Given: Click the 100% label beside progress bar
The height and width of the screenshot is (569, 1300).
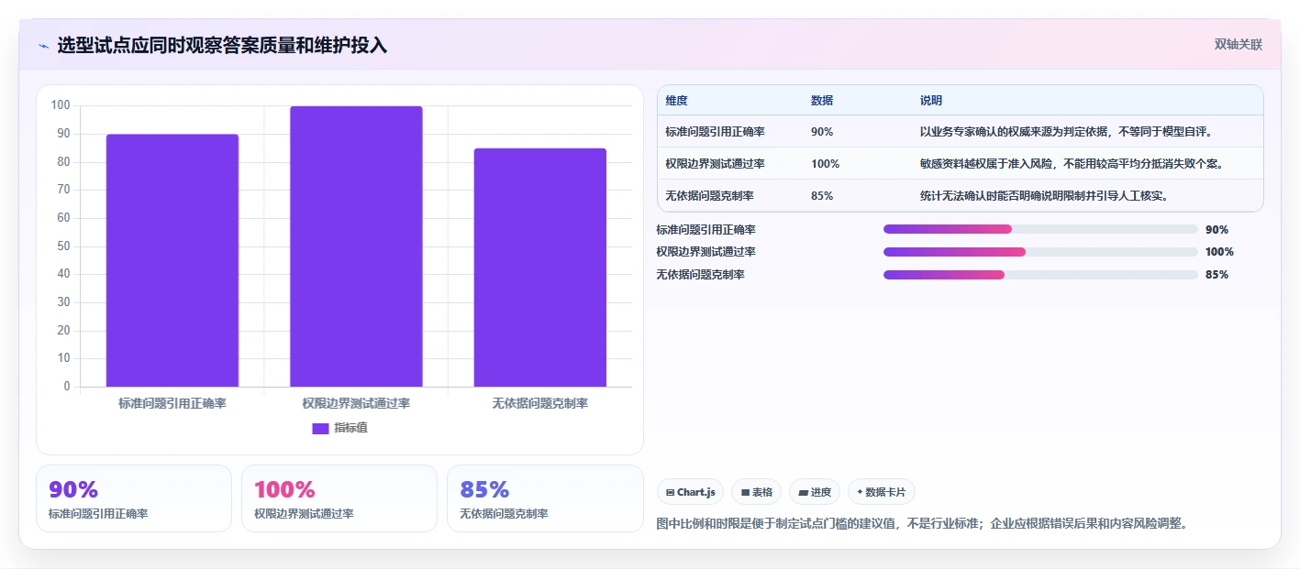Looking at the screenshot, I should tap(1219, 252).
